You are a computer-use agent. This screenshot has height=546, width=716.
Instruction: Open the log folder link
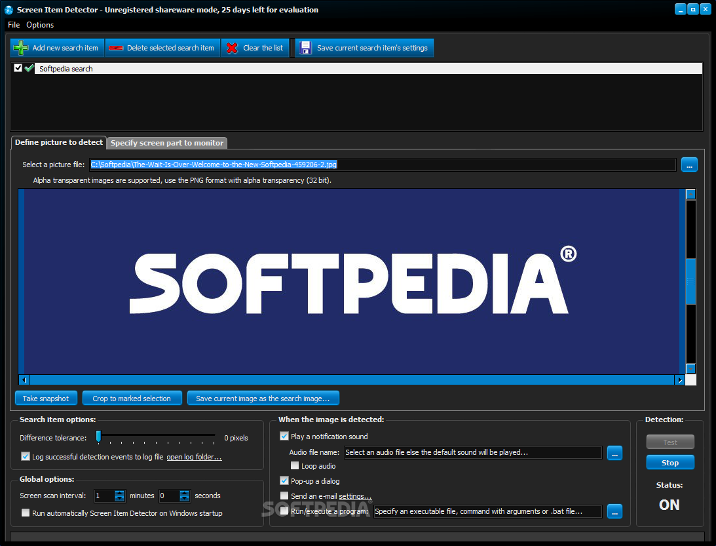point(194,457)
